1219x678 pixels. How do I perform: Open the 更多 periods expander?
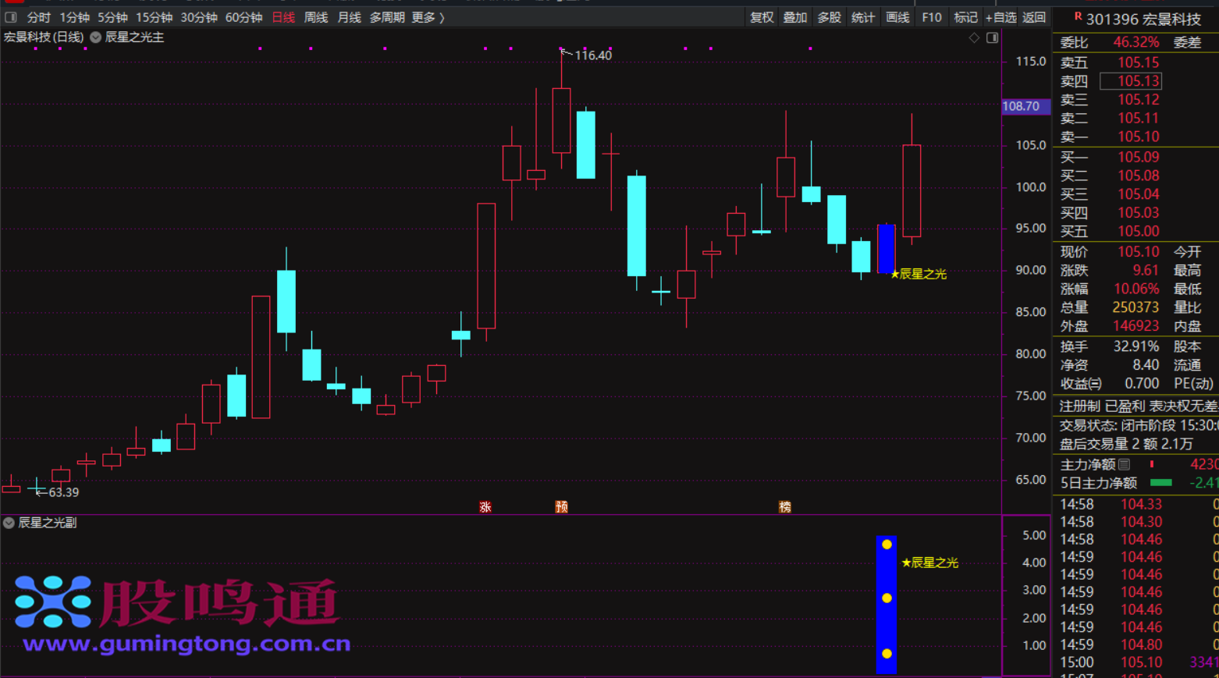click(x=428, y=17)
